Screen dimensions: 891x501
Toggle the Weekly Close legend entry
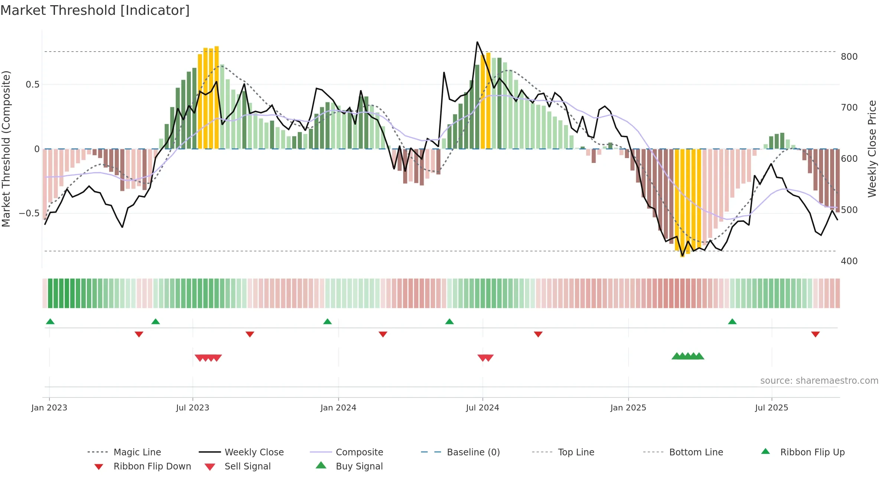pyautogui.click(x=241, y=452)
